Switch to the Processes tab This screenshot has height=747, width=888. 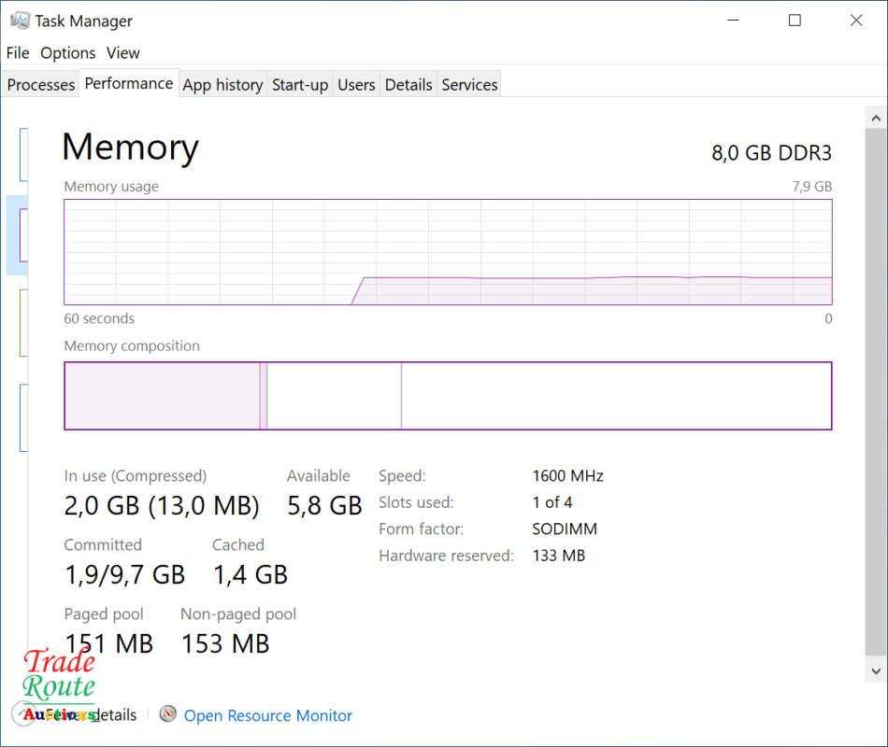pos(40,85)
